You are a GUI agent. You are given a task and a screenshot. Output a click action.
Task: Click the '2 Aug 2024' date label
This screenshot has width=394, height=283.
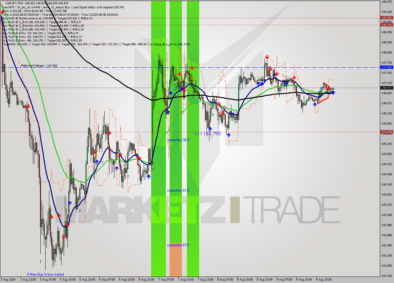point(8,280)
